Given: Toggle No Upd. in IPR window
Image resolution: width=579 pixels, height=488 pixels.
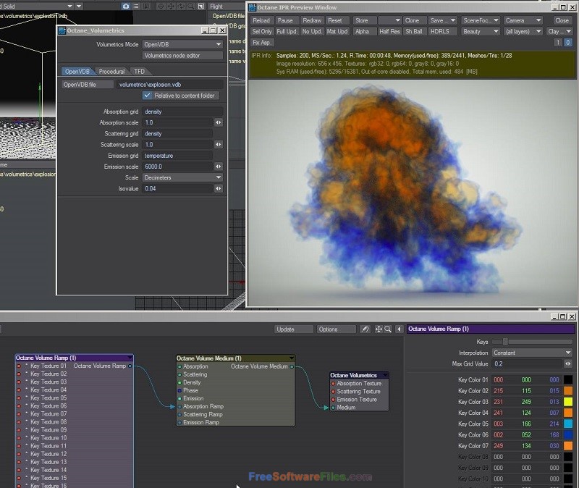Looking at the screenshot, I should click(312, 31).
